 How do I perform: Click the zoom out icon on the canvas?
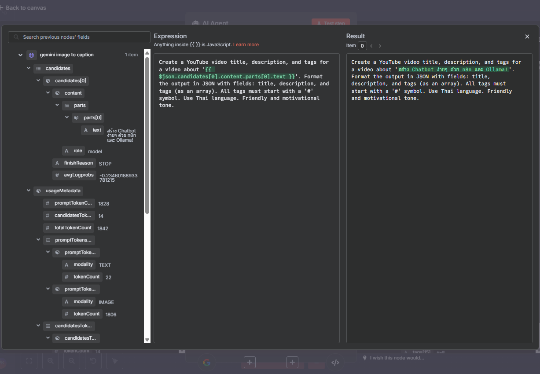(72, 361)
